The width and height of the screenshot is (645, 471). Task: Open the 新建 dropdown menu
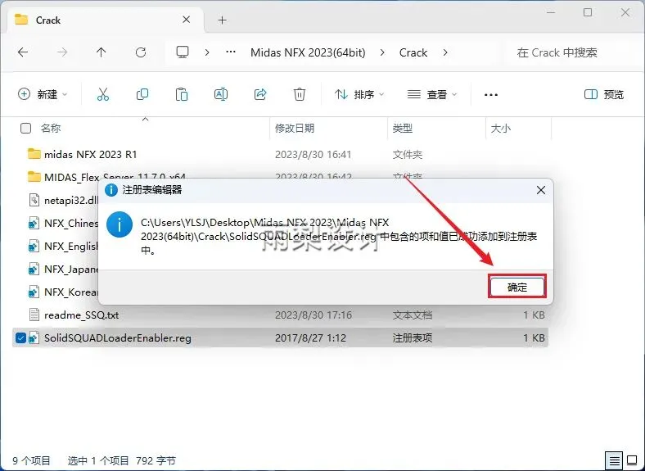(x=43, y=94)
